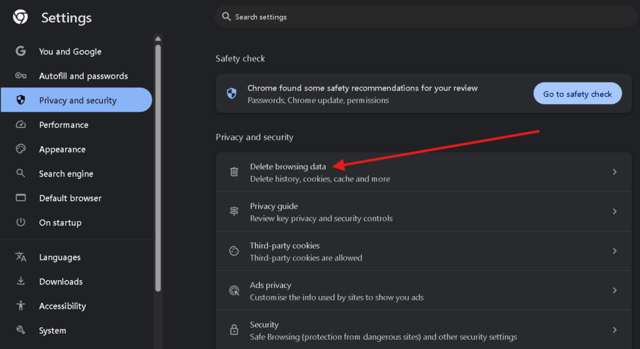Click Ads privacy title
The width and height of the screenshot is (640, 349).
(x=271, y=285)
